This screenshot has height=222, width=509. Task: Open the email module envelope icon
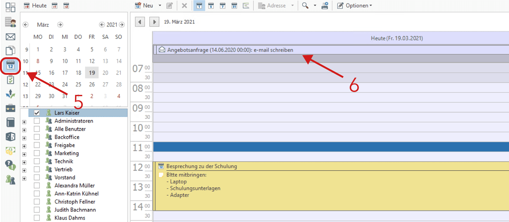(11, 37)
